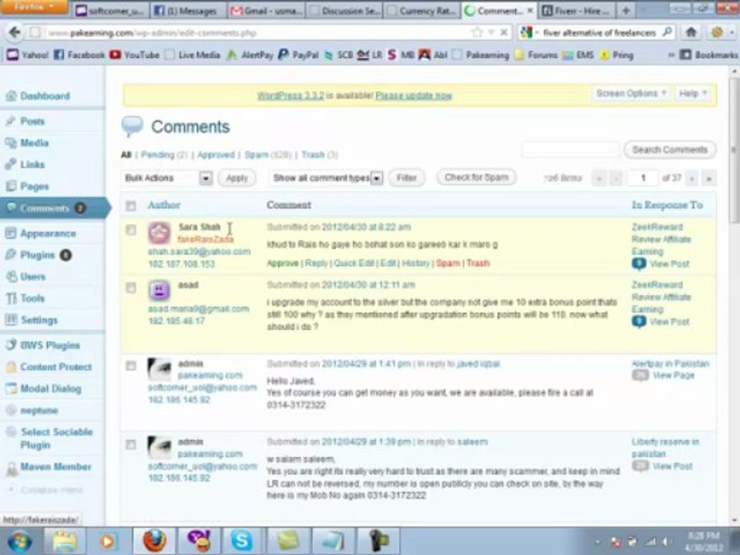Click the browser back arrow
740x555 pixels.
click(x=15, y=32)
